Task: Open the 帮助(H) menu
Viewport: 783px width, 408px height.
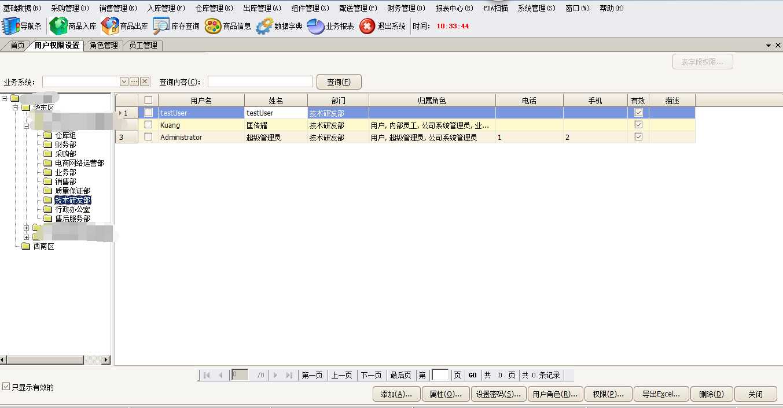Action: [x=612, y=8]
